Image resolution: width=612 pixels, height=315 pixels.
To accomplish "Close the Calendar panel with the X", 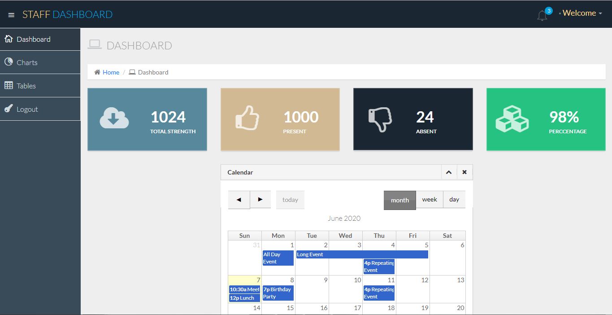I will (x=464, y=172).
